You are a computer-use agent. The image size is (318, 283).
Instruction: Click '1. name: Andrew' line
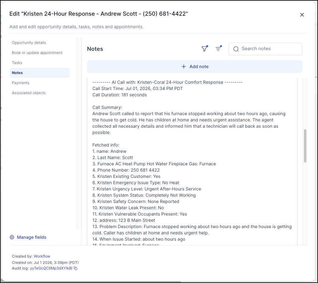[109, 151]
